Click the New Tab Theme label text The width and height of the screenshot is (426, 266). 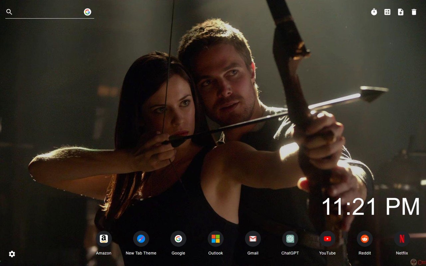141,253
